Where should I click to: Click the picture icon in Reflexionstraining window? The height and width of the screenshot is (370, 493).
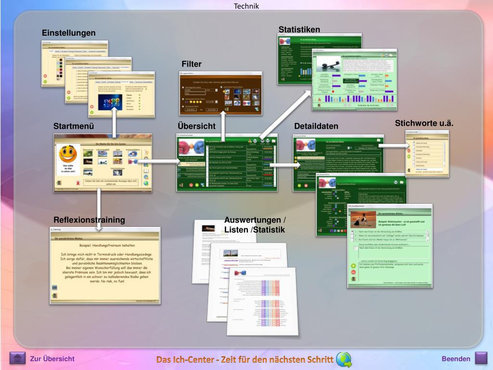[55, 288]
